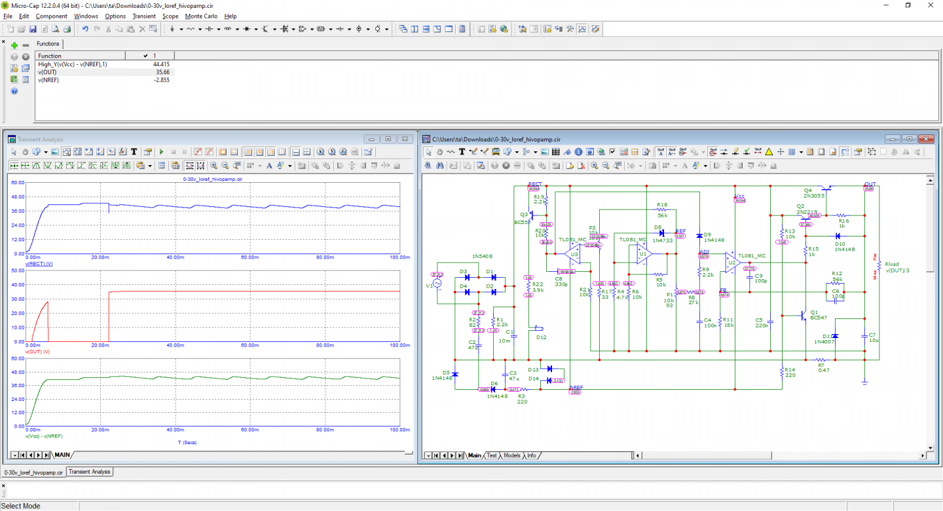
Task: Switch to the Models tab in schematic window
Action: point(512,455)
